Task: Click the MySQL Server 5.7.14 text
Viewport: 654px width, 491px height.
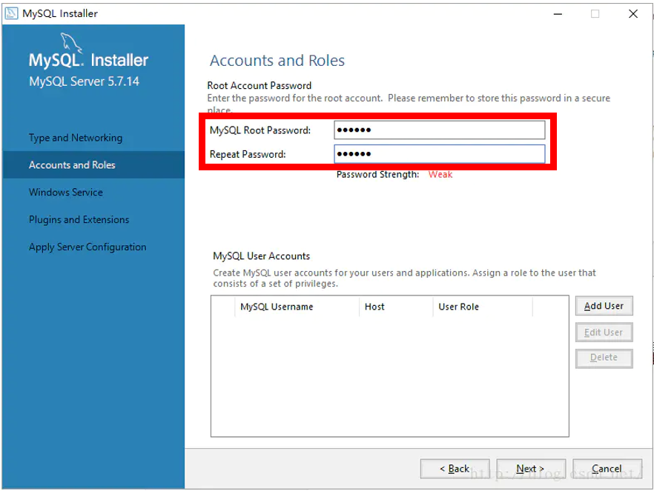Action: coord(84,81)
